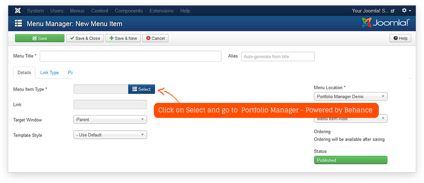
Task: Open Your Joomla! Site preview link
Action: coord(373,10)
